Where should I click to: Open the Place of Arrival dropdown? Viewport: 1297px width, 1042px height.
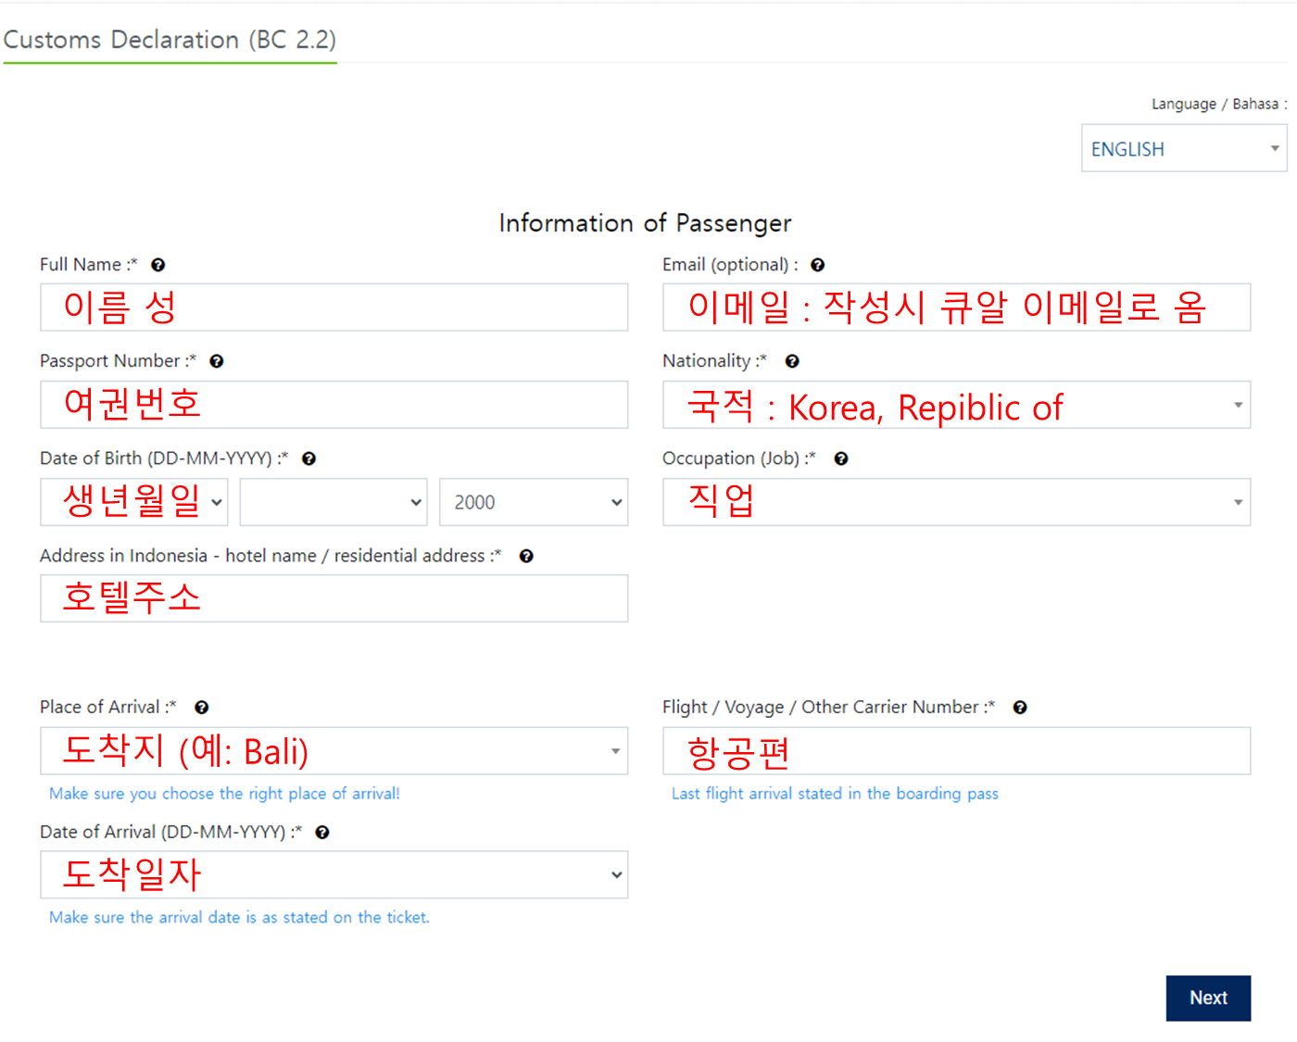(x=334, y=751)
